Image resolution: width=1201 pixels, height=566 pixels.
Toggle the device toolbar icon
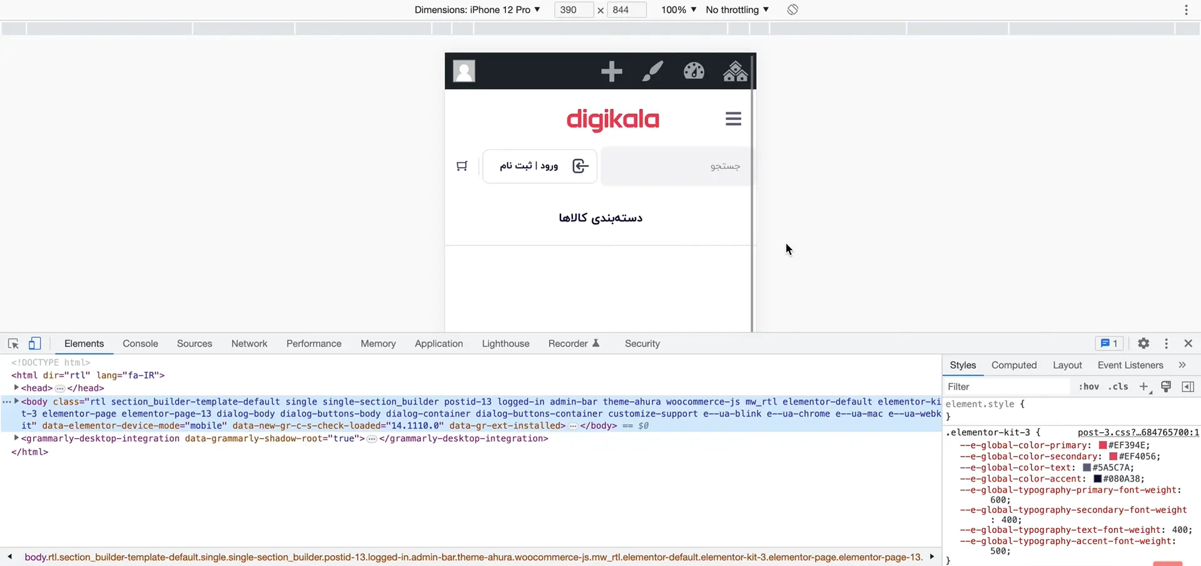pos(35,343)
